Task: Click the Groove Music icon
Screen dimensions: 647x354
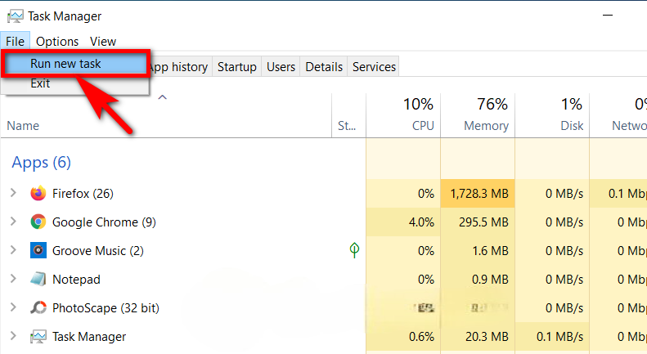Action: coord(38,250)
